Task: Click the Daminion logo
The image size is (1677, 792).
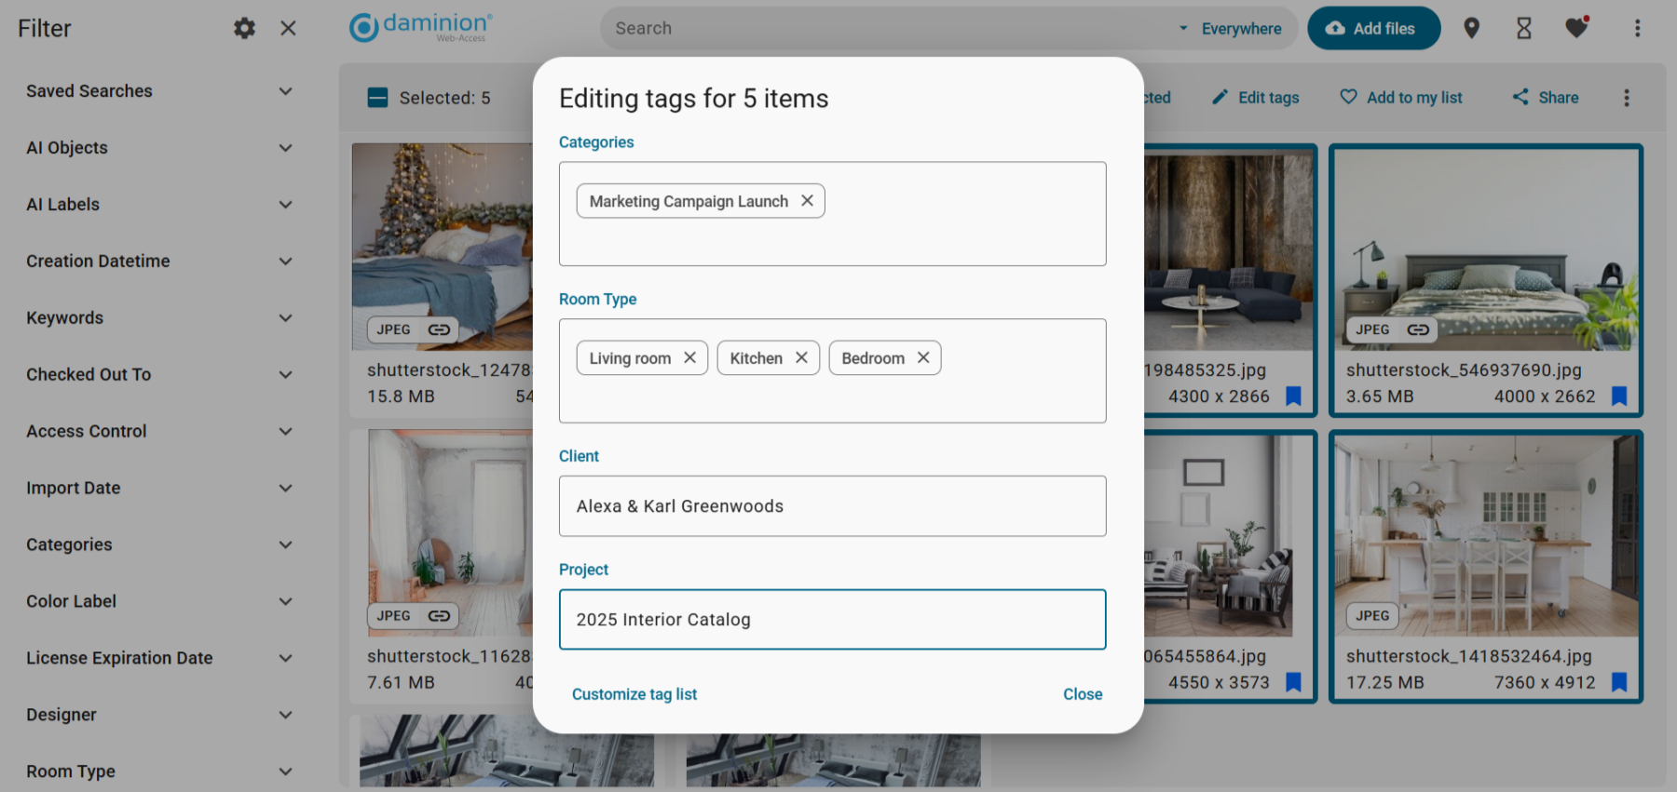Action: click(420, 27)
